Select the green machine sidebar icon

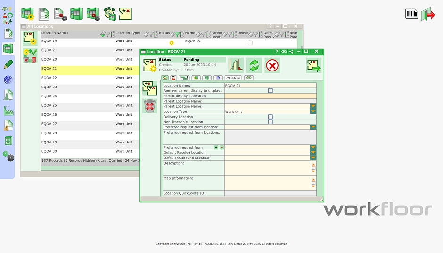[x=8, y=48]
